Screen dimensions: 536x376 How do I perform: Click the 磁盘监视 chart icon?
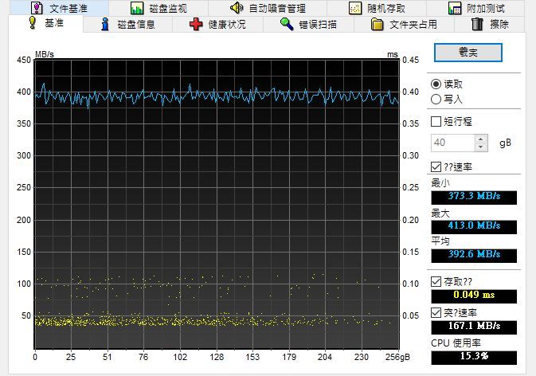tap(137, 8)
